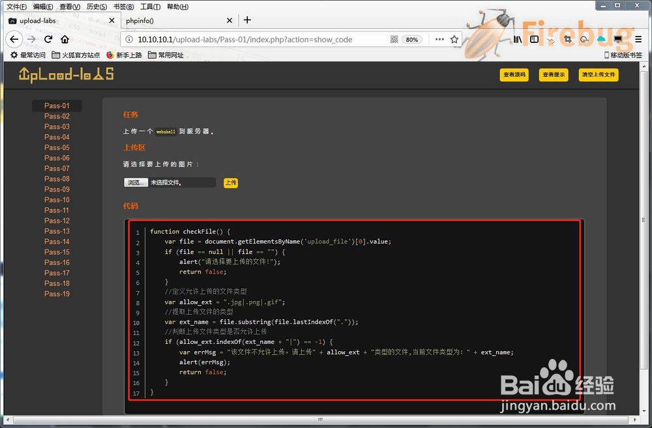The height and width of the screenshot is (428, 652).
Task: Click the teal cloud sync icon
Action: pos(601,40)
